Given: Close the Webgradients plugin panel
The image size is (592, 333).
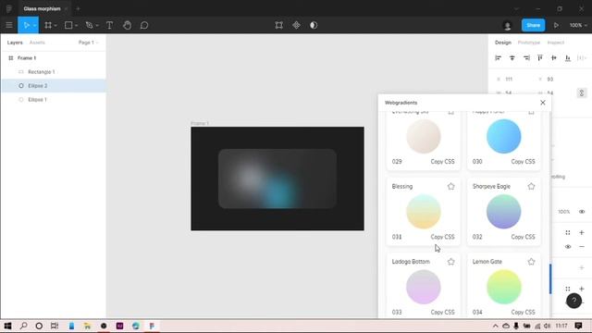Looking at the screenshot, I should click(x=543, y=103).
